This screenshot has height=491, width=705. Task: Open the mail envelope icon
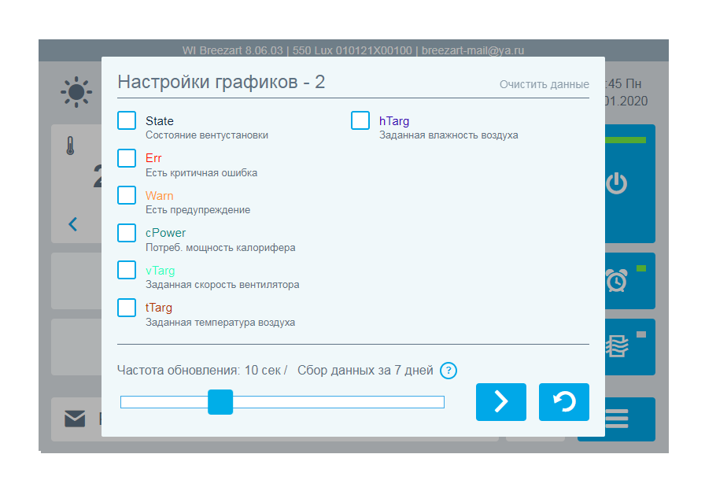[x=75, y=419]
